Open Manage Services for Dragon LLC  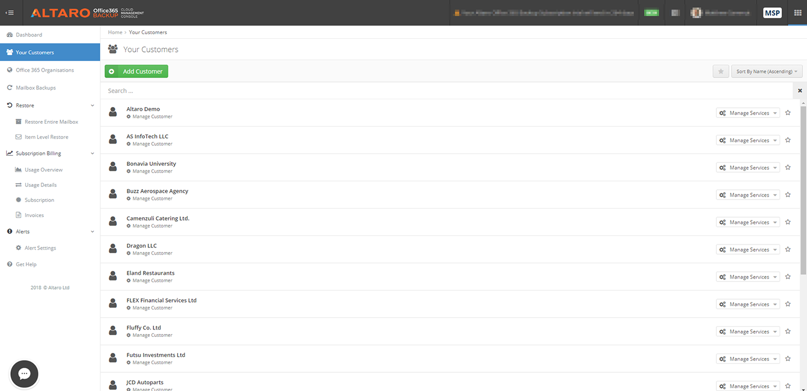point(748,250)
